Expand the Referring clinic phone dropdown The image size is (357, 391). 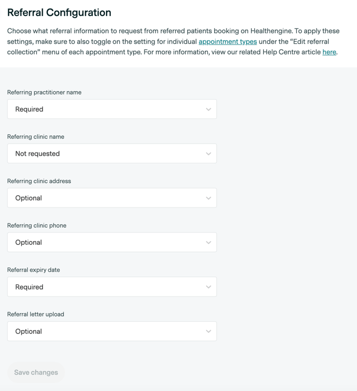111,242
